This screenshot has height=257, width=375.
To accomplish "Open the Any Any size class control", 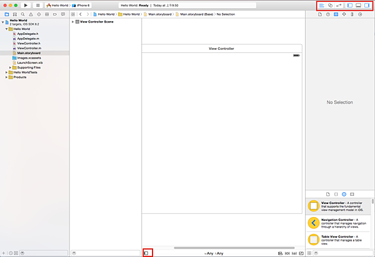I will [x=214, y=253].
